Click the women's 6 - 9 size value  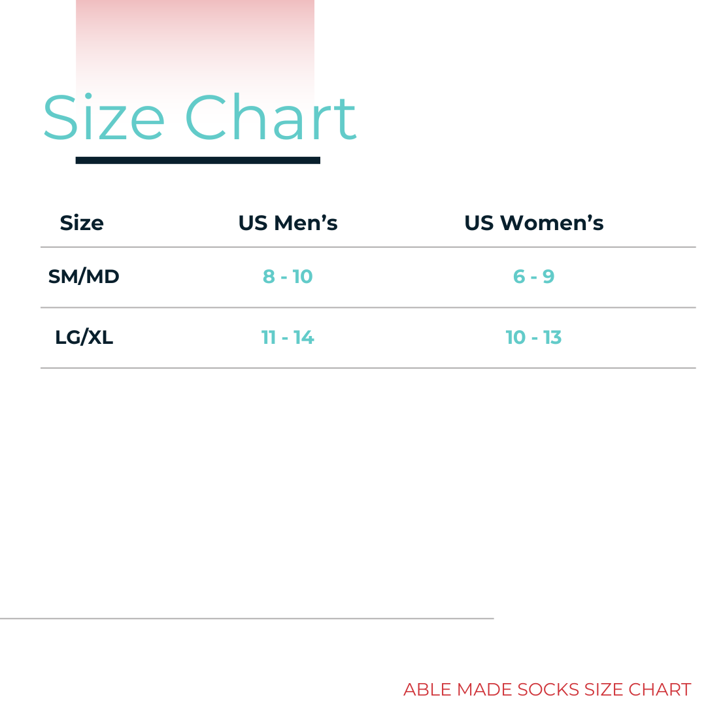point(533,277)
